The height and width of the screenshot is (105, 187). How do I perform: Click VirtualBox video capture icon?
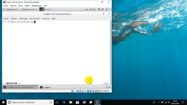(x=91, y=91)
